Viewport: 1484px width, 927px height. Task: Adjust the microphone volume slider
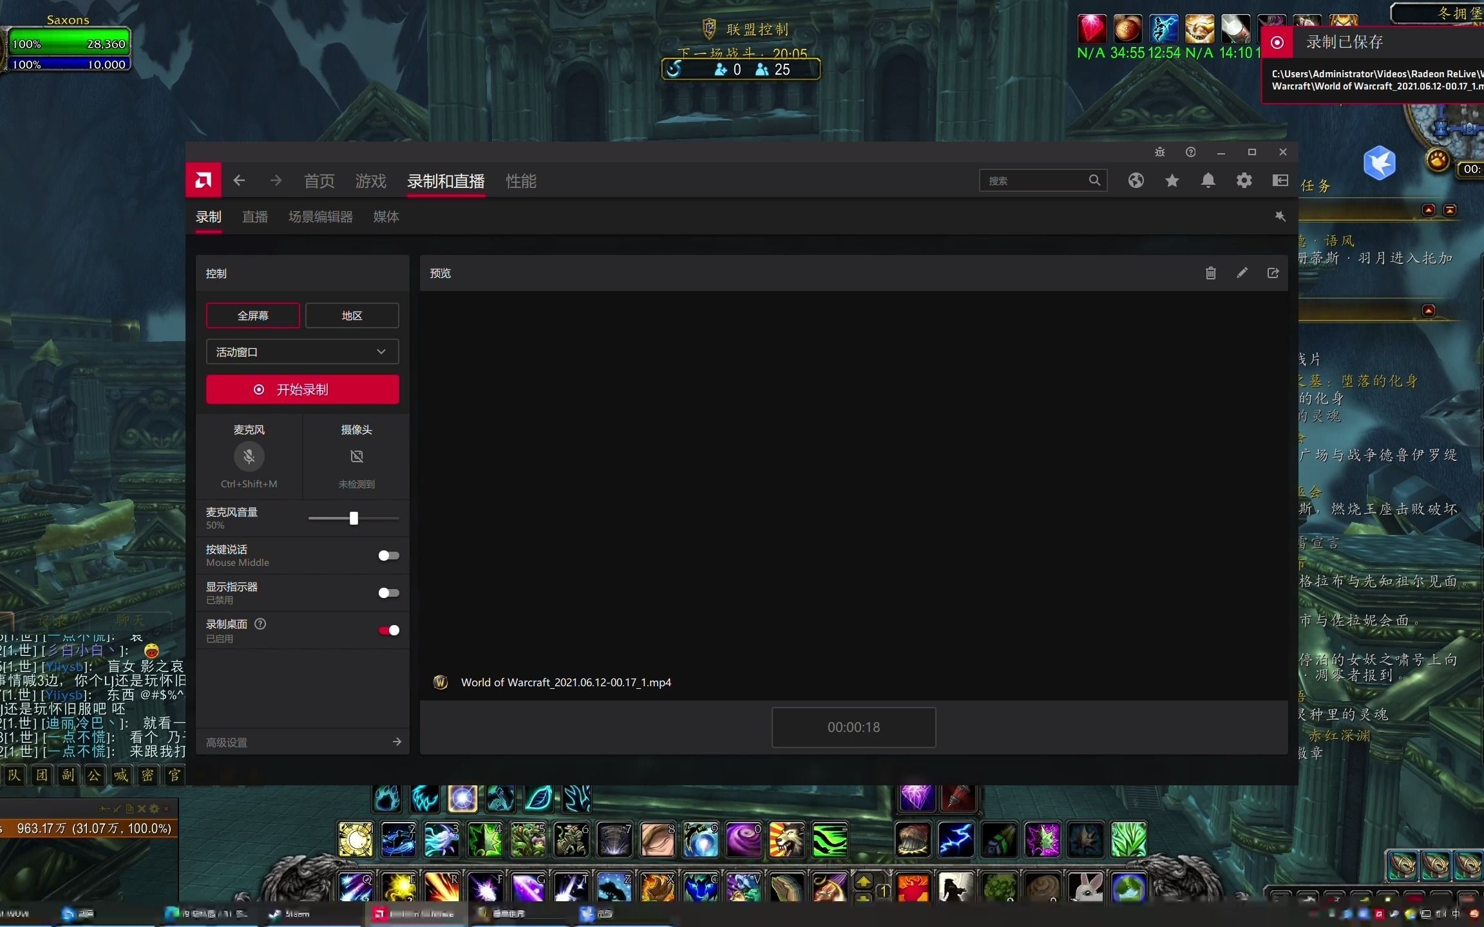click(x=354, y=518)
